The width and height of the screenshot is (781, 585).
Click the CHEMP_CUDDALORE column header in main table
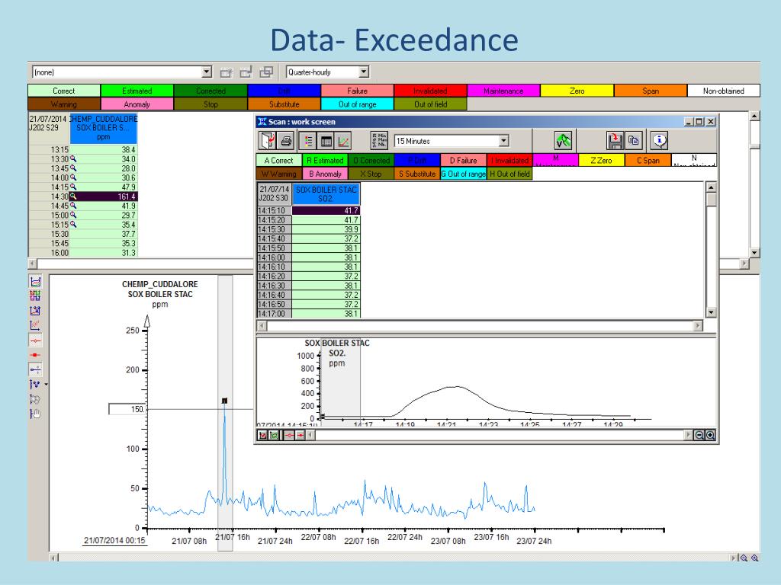(x=104, y=128)
